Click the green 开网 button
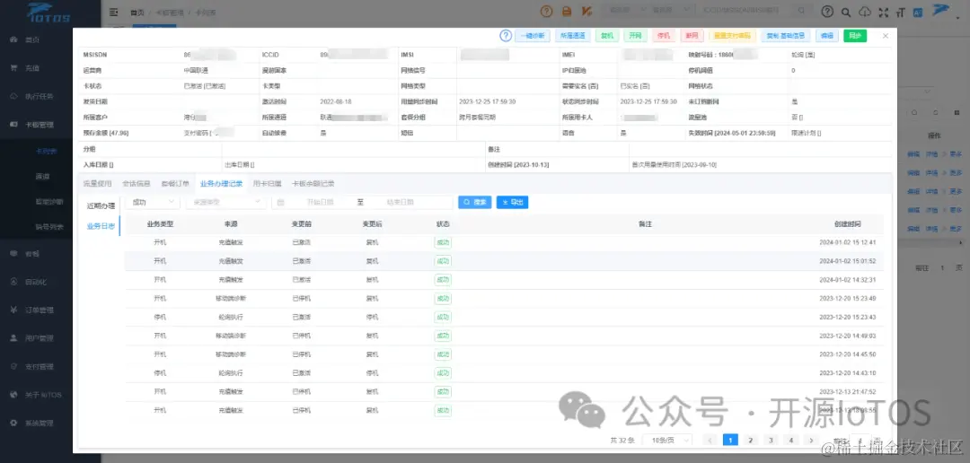This screenshot has height=463, width=970. coord(635,36)
